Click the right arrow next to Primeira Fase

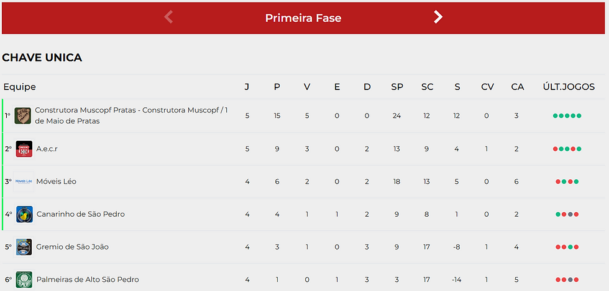438,17
